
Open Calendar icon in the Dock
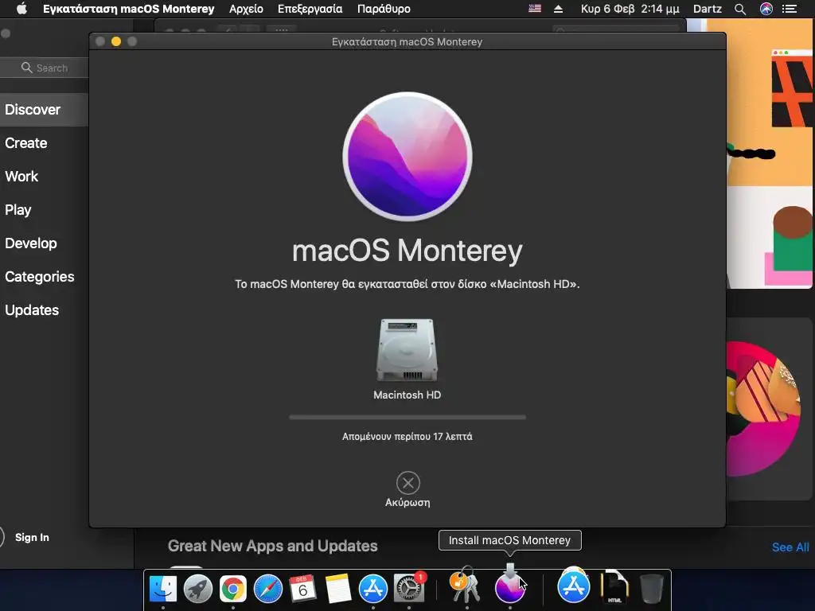(302, 589)
